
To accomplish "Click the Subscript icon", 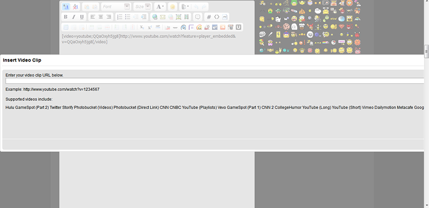I will point(141,27).
